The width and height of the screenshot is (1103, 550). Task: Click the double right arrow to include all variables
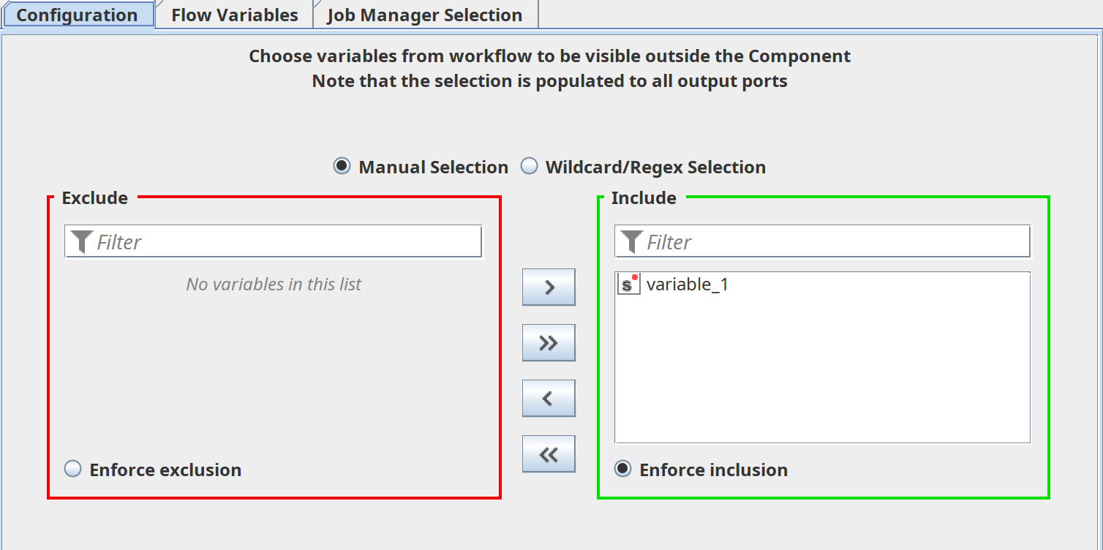click(549, 342)
